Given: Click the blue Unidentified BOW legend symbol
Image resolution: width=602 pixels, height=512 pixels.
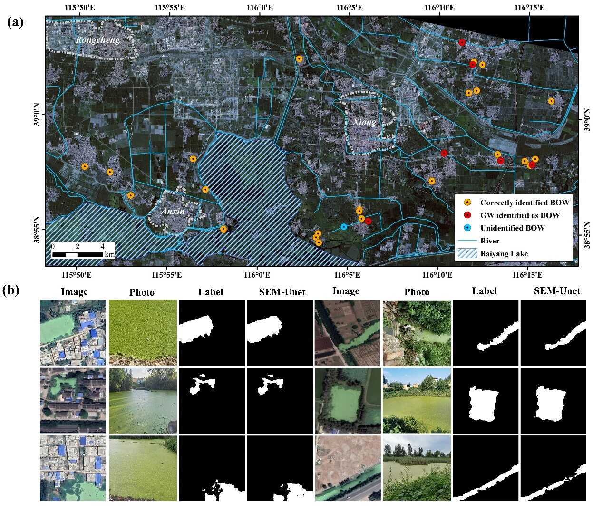Looking at the screenshot, I should point(467,228).
